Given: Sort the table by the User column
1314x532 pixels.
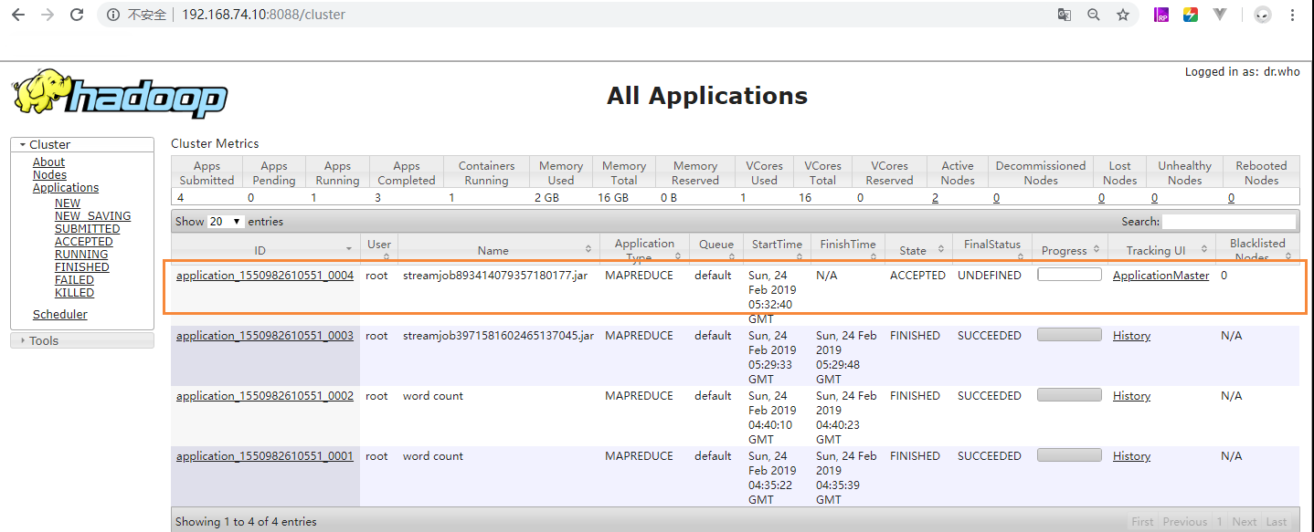Looking at the screenshot, I should click(x=379, y=249).
